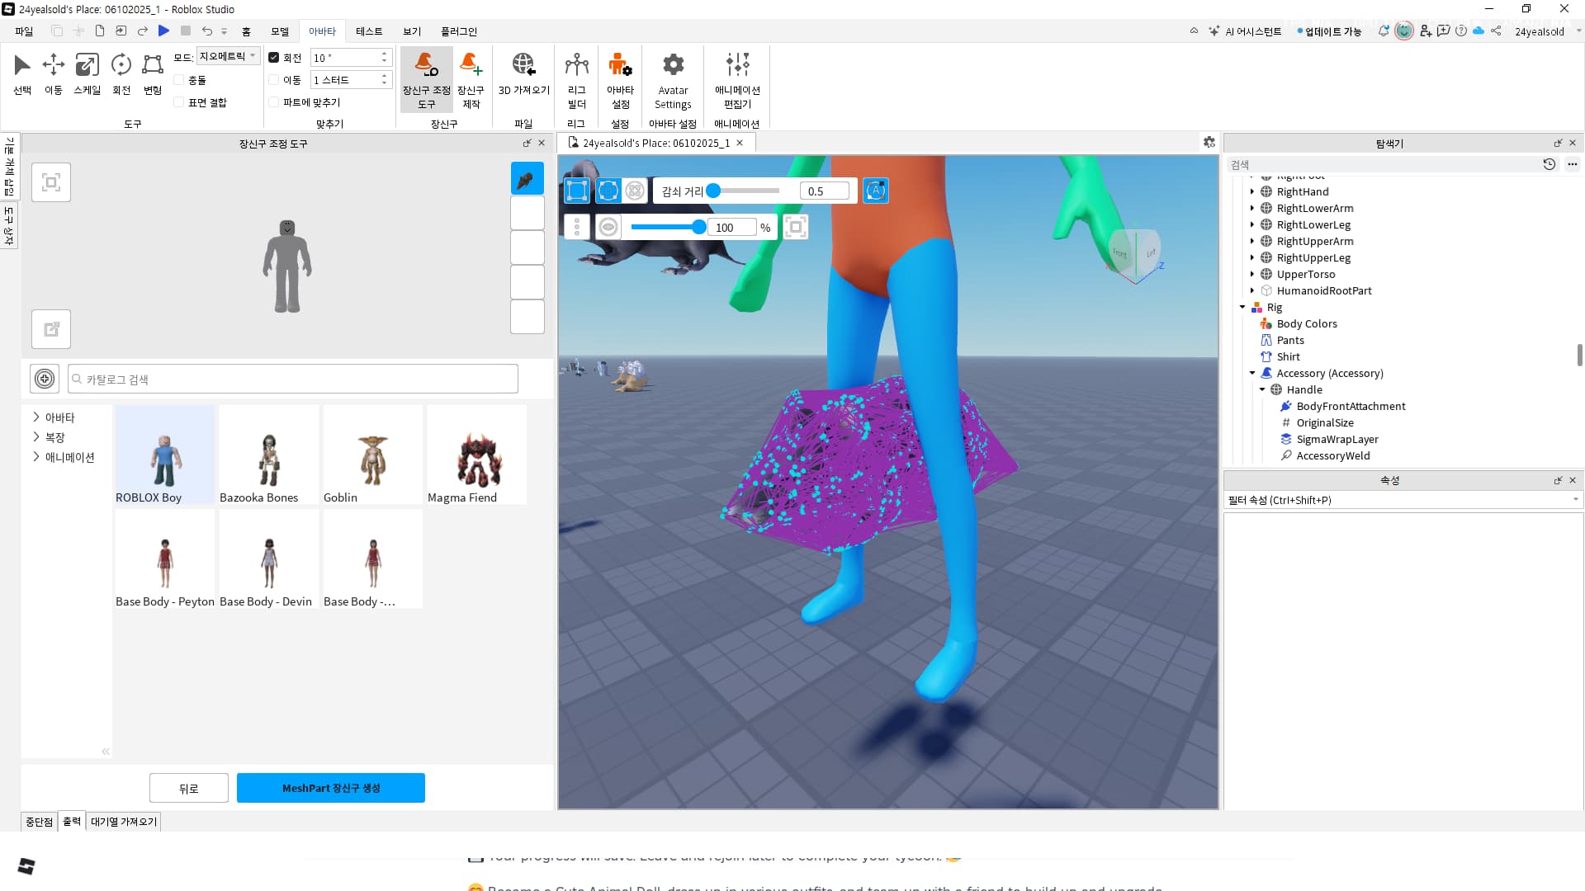Open the 출력 output tab at bottom

point(72,822)
